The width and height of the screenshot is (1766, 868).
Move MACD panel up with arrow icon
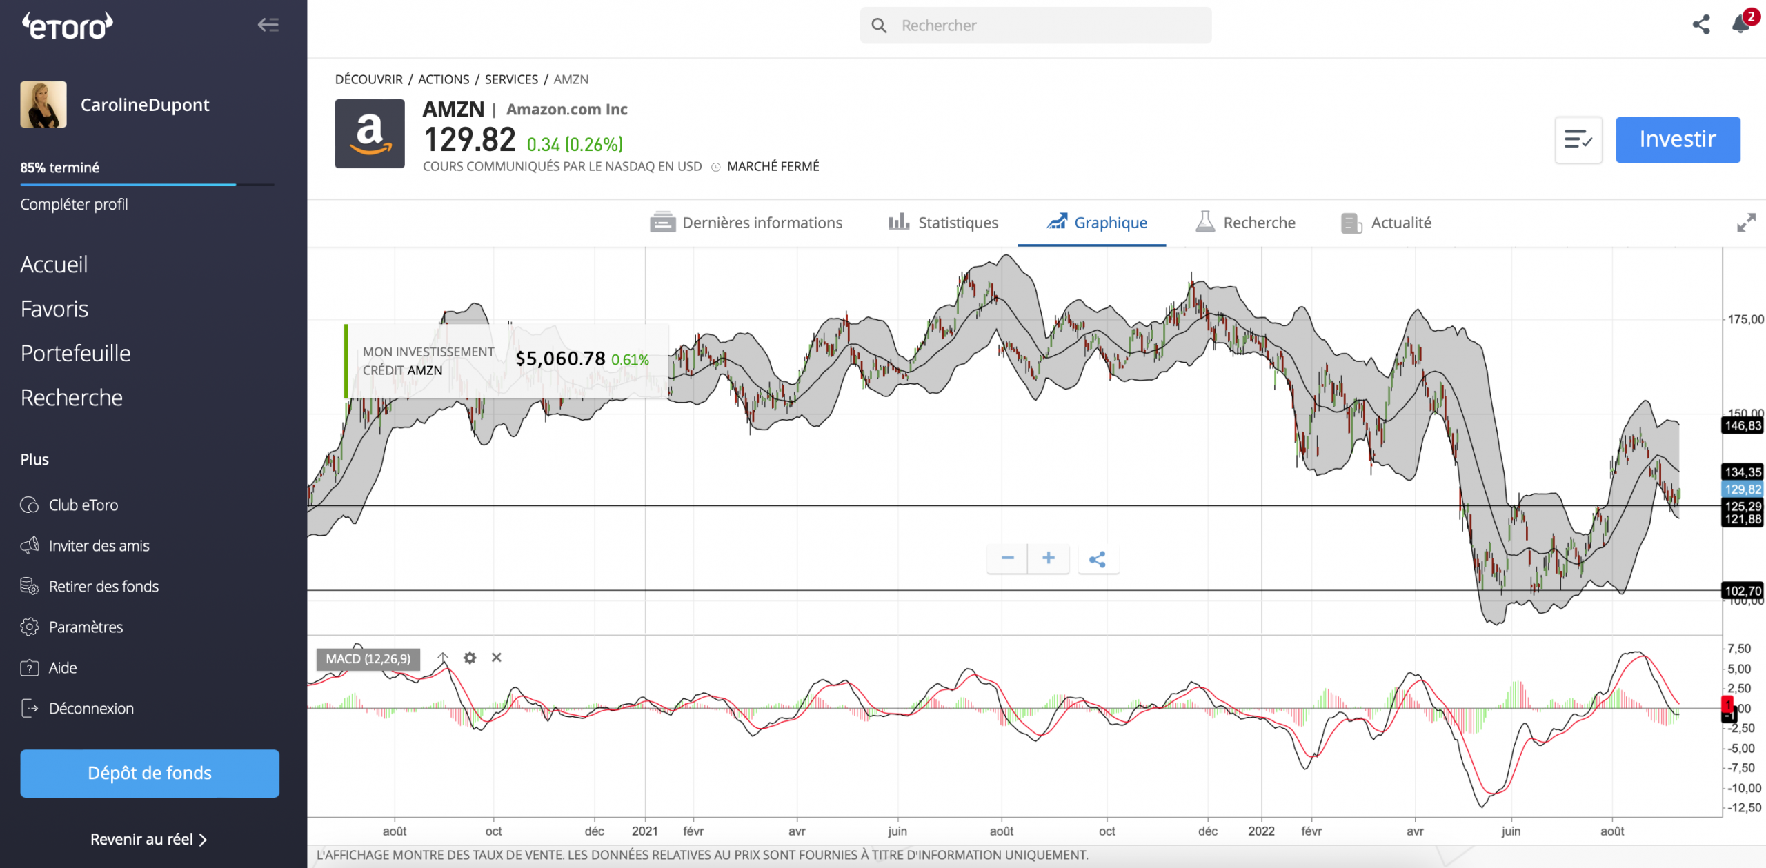[443, 658]
